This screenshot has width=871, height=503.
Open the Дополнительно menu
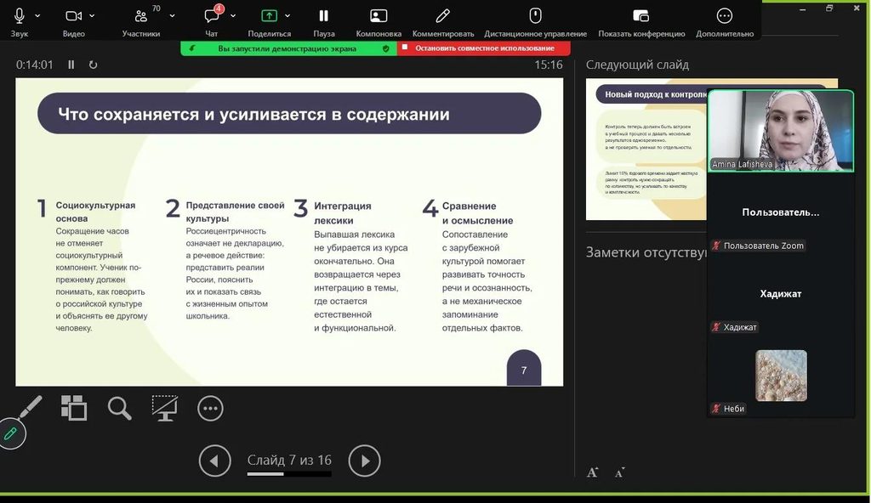[x=725, y=16]
